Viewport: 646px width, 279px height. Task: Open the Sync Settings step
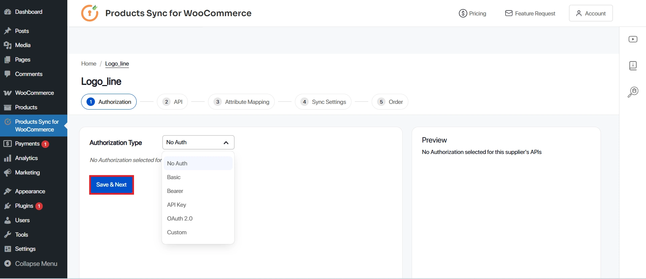[x=323, y=102]
